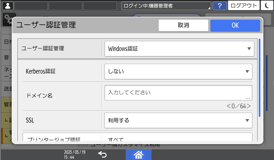Open the ログイン中:機器管理者 login status selector
274x160 pixels.
[166, 5]
